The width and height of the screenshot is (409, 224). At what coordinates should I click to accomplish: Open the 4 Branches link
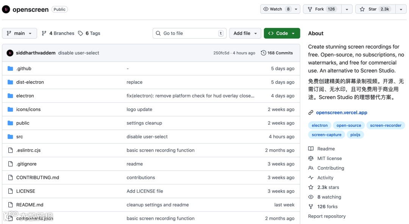(58, 33)
